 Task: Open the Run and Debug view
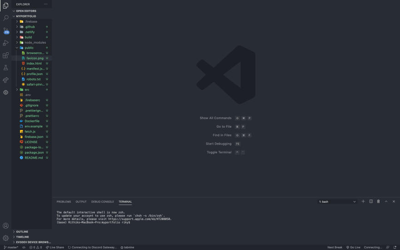(5, 43)
